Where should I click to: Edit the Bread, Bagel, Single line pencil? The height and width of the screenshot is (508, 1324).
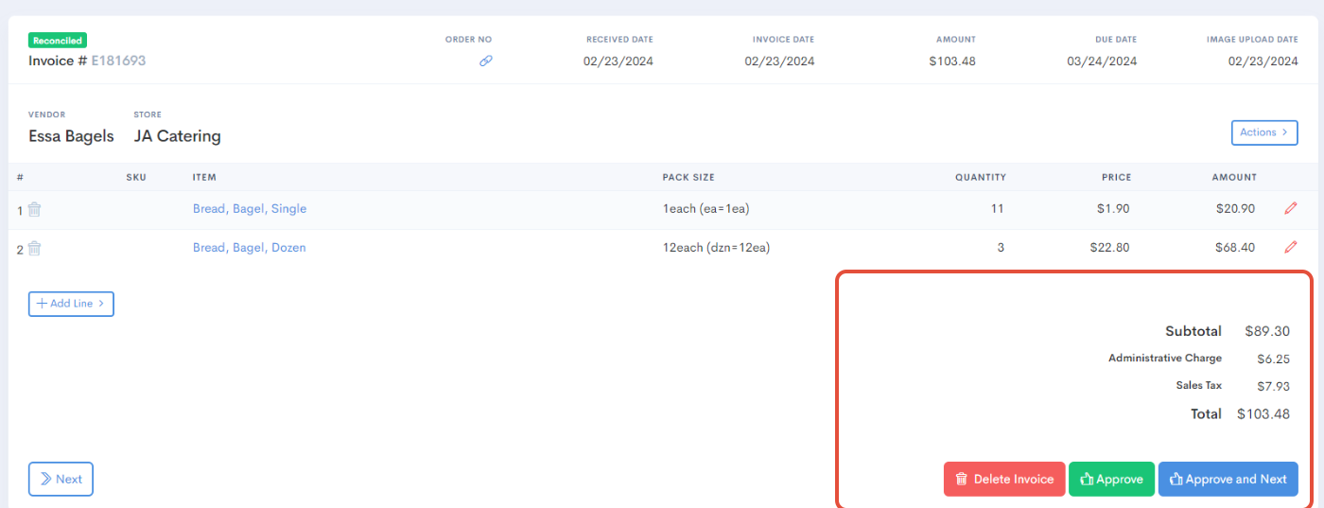(x=1291, y=208)
